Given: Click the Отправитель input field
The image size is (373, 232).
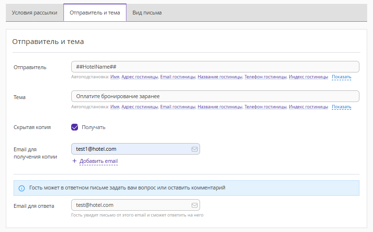Looking at the screenshot, I should [215, 67].
